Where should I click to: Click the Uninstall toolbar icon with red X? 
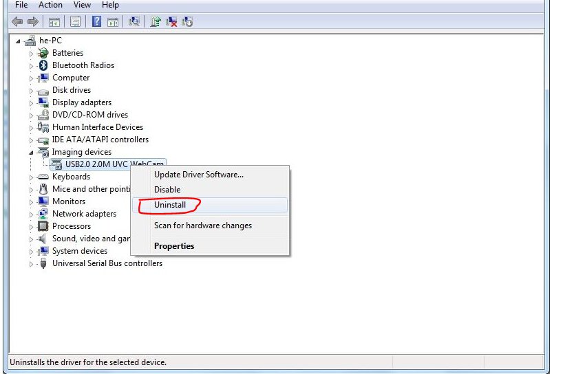pos(171,22)
